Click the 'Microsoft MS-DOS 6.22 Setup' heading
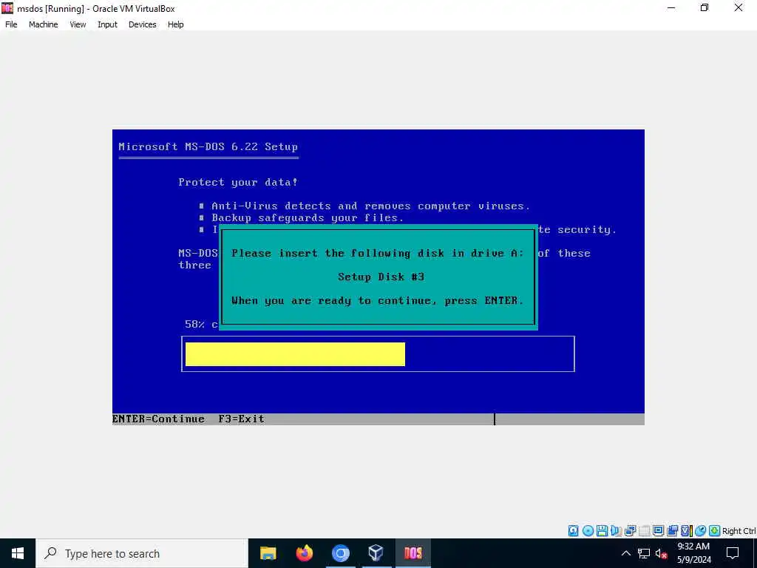Screen dimensions: 757x568 click(208, 146)
